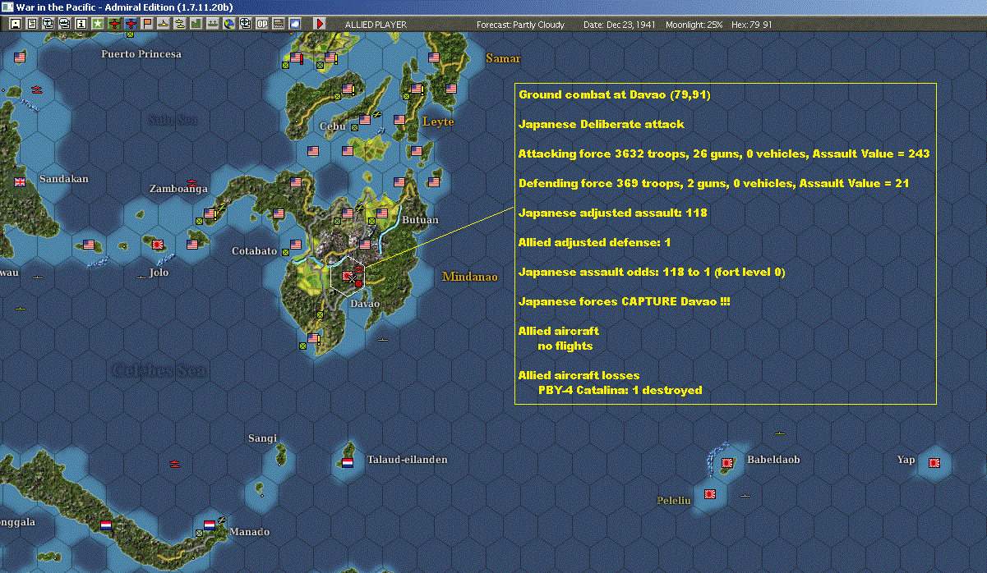Click the 'ALLIED PLAYER' status label
Screen dimensions: 987x573
pos(376,25)
